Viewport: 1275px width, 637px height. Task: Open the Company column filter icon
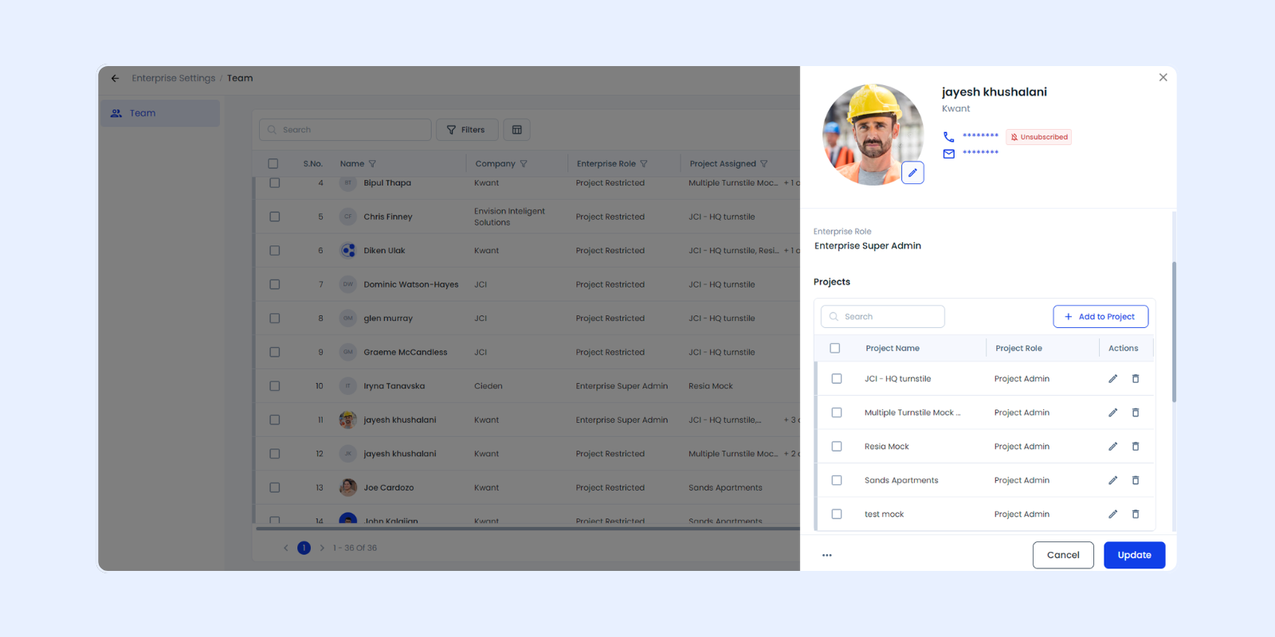tap(524, 164)
